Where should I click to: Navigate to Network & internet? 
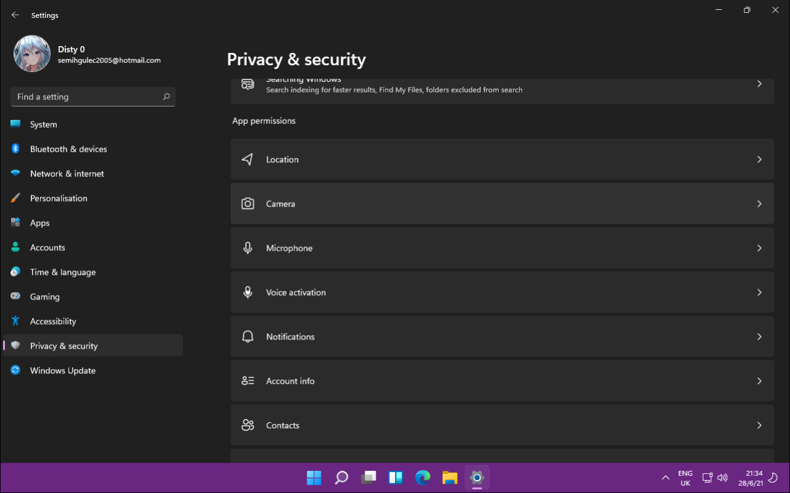point(93,174)
